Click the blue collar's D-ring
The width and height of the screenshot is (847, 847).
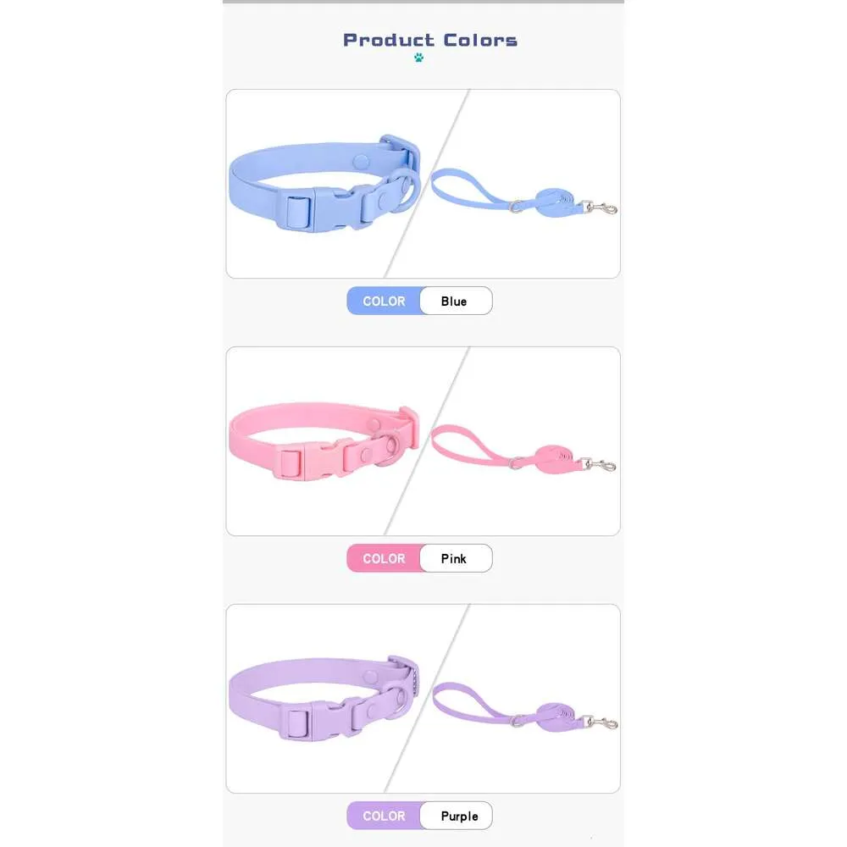pyautogui.click(x=404, y=190)
